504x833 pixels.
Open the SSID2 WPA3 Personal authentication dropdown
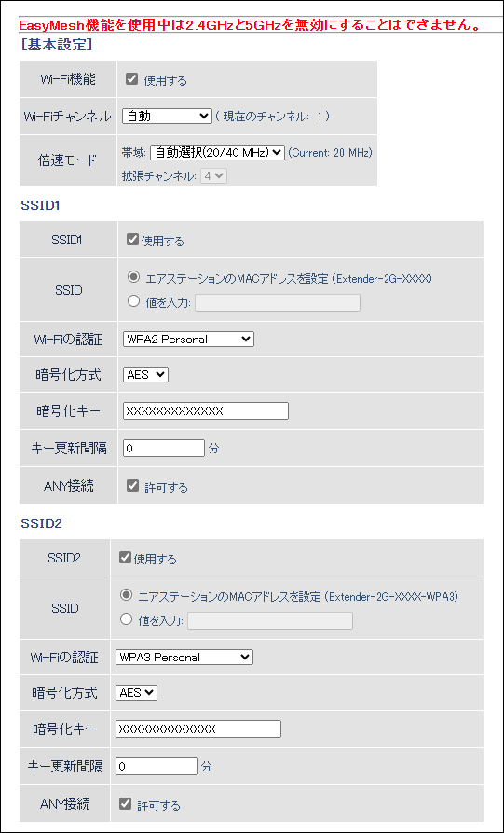pos(184,657)
